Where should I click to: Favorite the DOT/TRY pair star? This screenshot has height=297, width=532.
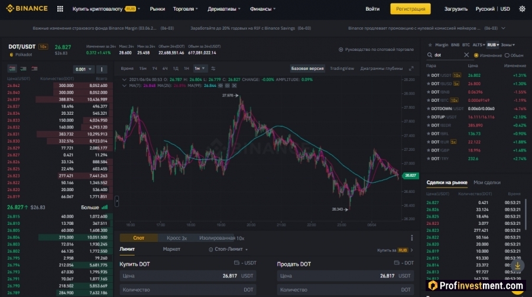click(x=428, y=159)
